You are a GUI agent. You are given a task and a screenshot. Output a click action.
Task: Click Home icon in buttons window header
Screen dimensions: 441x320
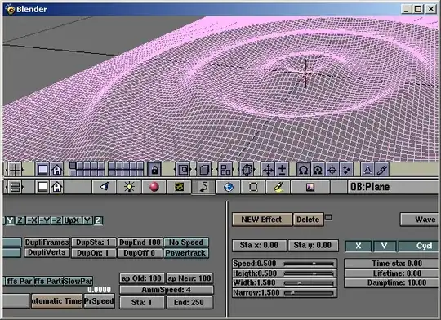(57, 187)
